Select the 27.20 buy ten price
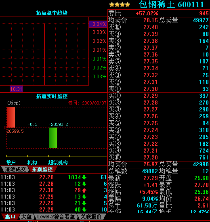The width and height of the screenshot is (210, 222). pos(151,157)
